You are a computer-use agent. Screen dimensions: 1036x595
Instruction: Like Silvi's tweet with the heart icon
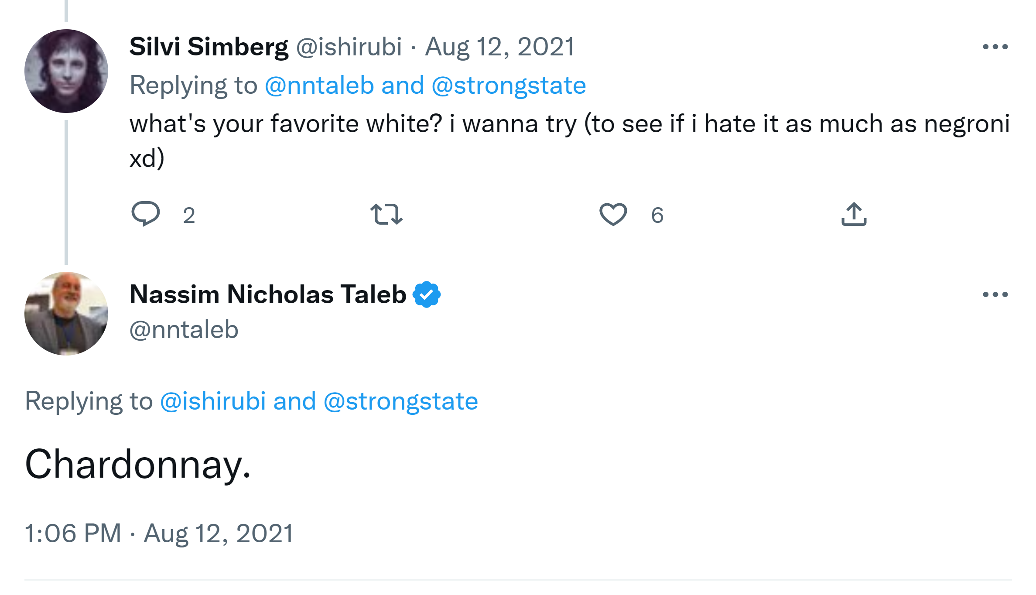(x=613, y=214)
